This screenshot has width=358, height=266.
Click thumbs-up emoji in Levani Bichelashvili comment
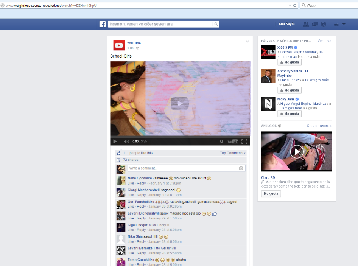(215, 214)
